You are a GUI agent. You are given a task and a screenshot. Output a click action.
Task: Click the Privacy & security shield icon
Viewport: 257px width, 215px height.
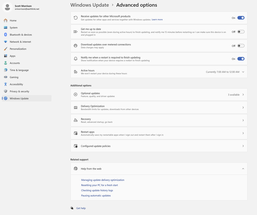(x=5, y=91)
